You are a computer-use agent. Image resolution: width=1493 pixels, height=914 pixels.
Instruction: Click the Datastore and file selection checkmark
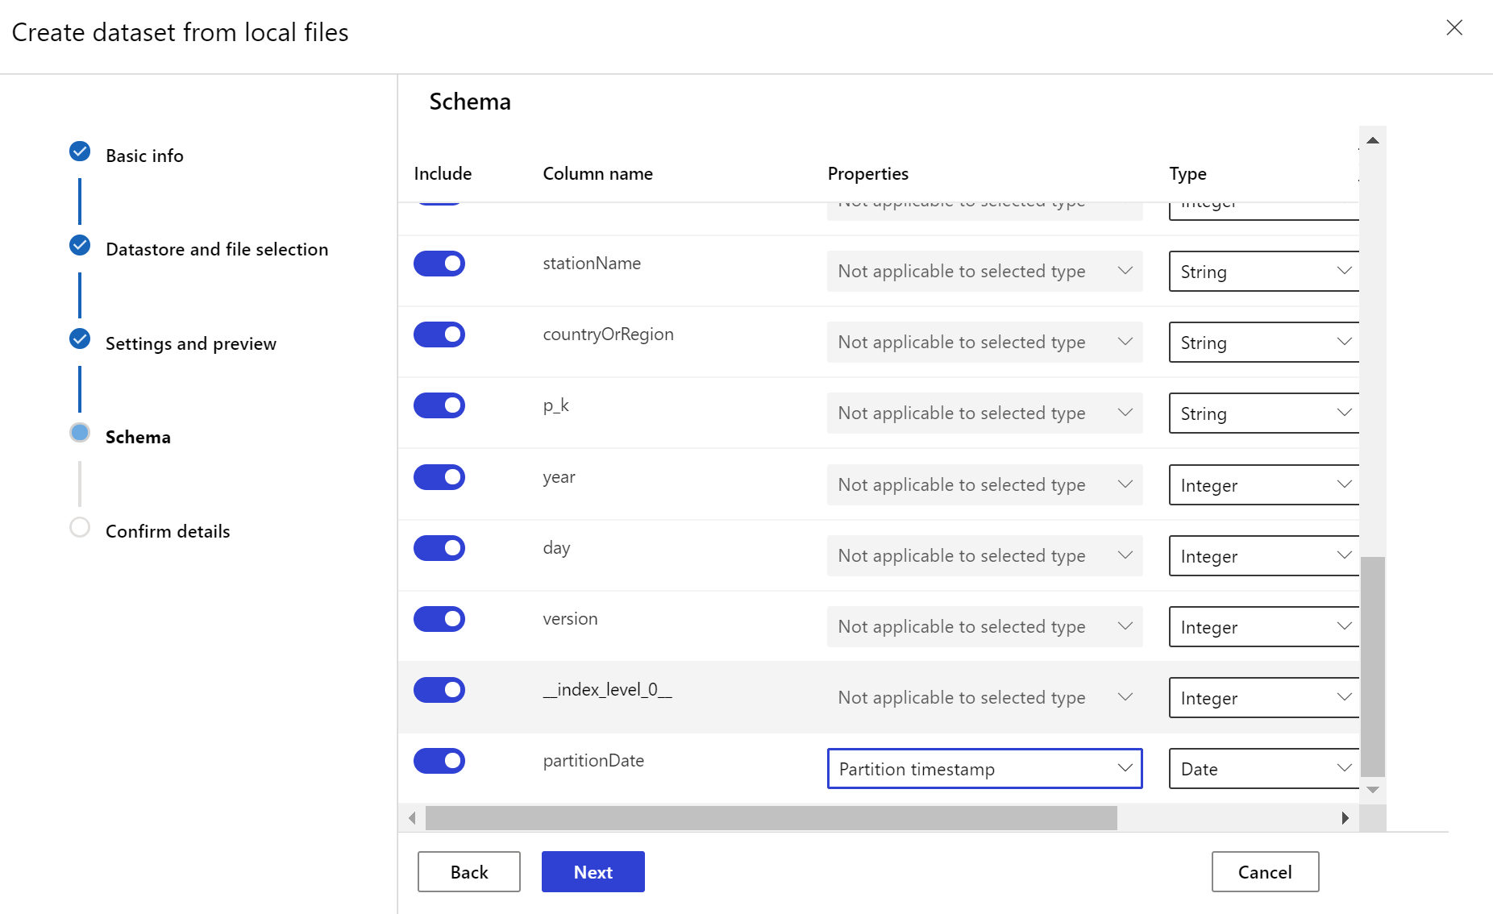(x=80, y=245)
